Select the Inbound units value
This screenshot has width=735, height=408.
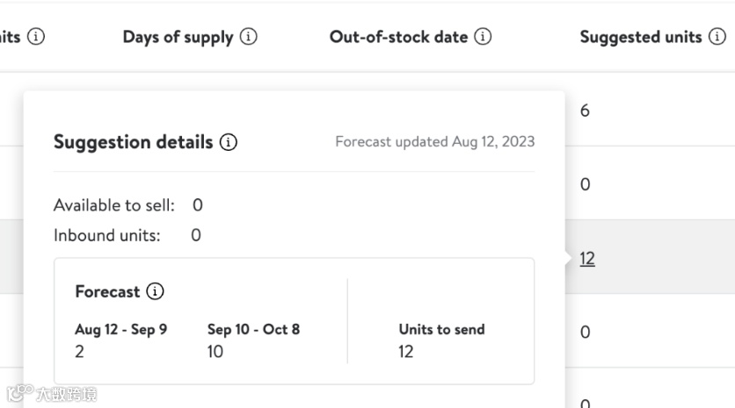(196, 235)
